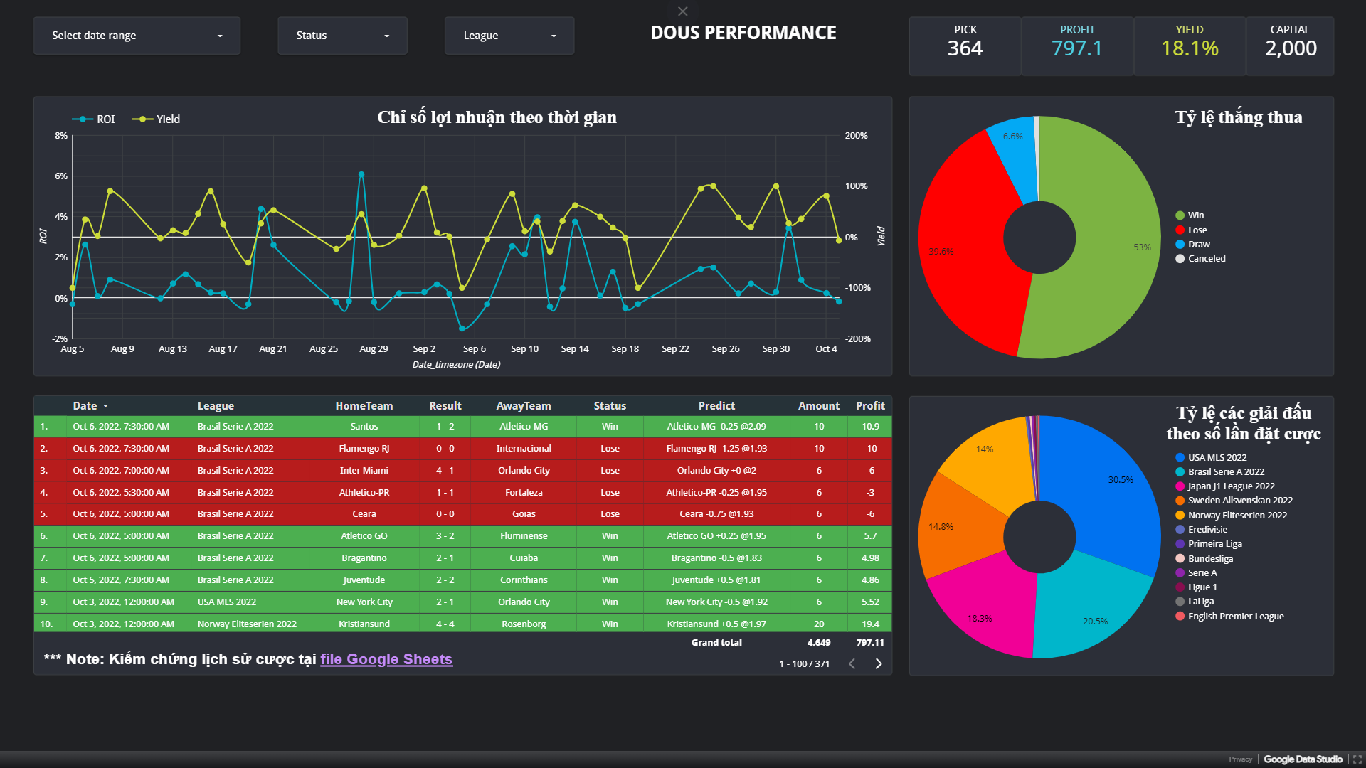Sort table by Amount column header
Image resolution: width=1366 pixels, height=768 pixels.
pyautogui.click(x=819, y=406)
